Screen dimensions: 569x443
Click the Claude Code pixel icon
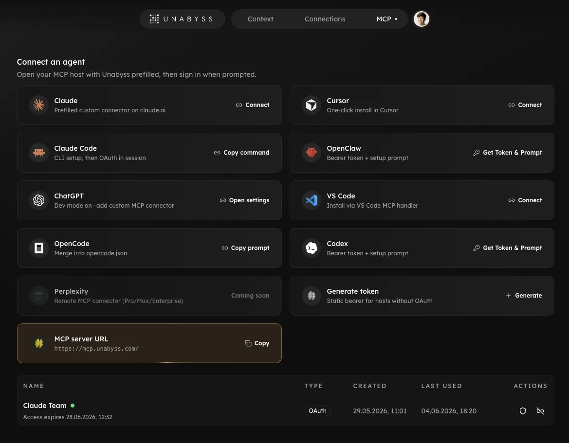click(x=39, y=153)
